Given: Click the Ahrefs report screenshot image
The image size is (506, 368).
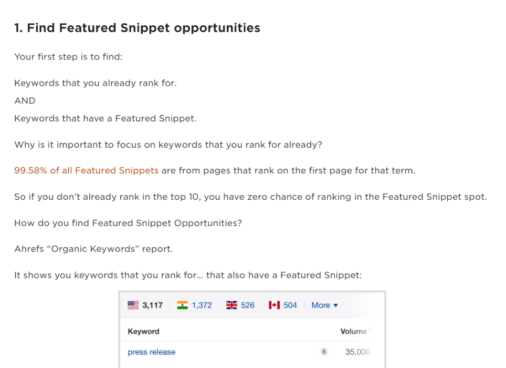Looking at the screenshot, I should click(252, 329).
